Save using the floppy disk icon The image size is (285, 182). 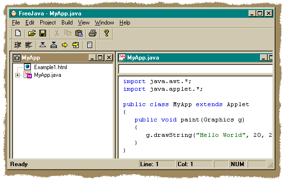pyautogui.click(x=43, y=33)
